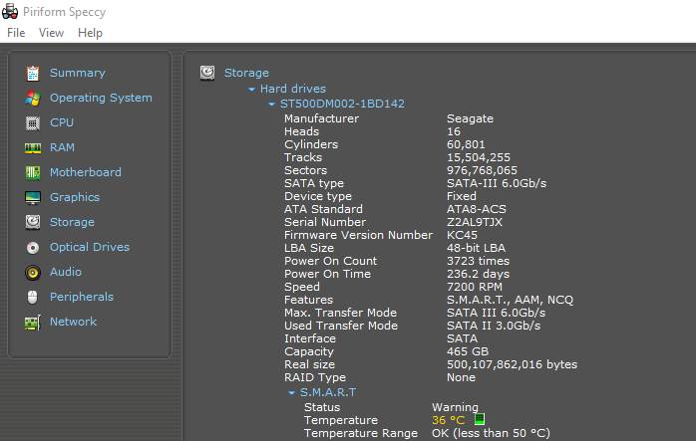
Task: Click Tracks value 15,504,255
Action: click(479, 158)
